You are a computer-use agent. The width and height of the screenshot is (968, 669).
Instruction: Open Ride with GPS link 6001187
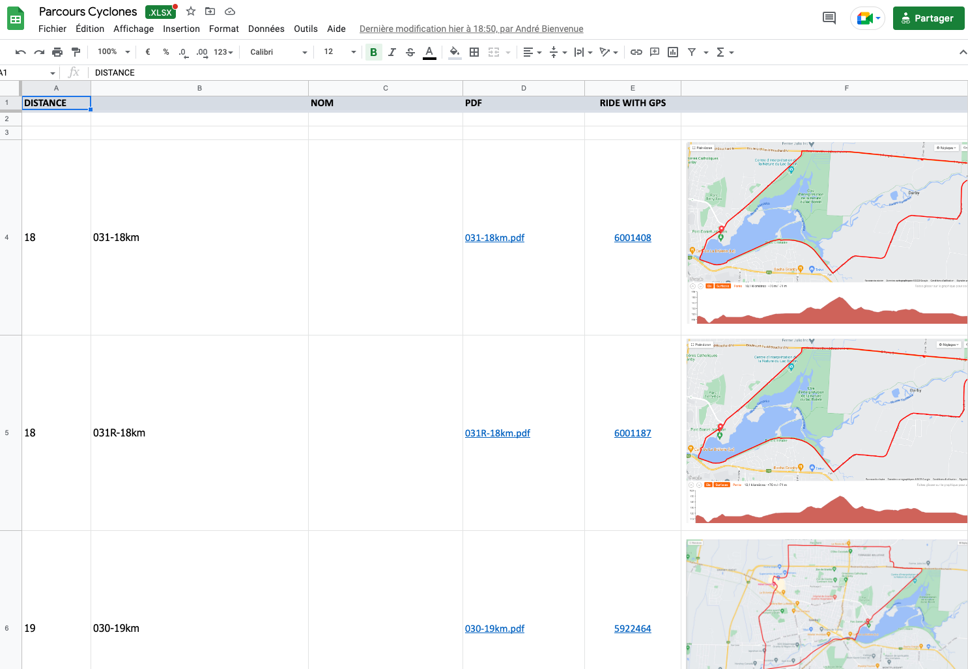(633, 433)
